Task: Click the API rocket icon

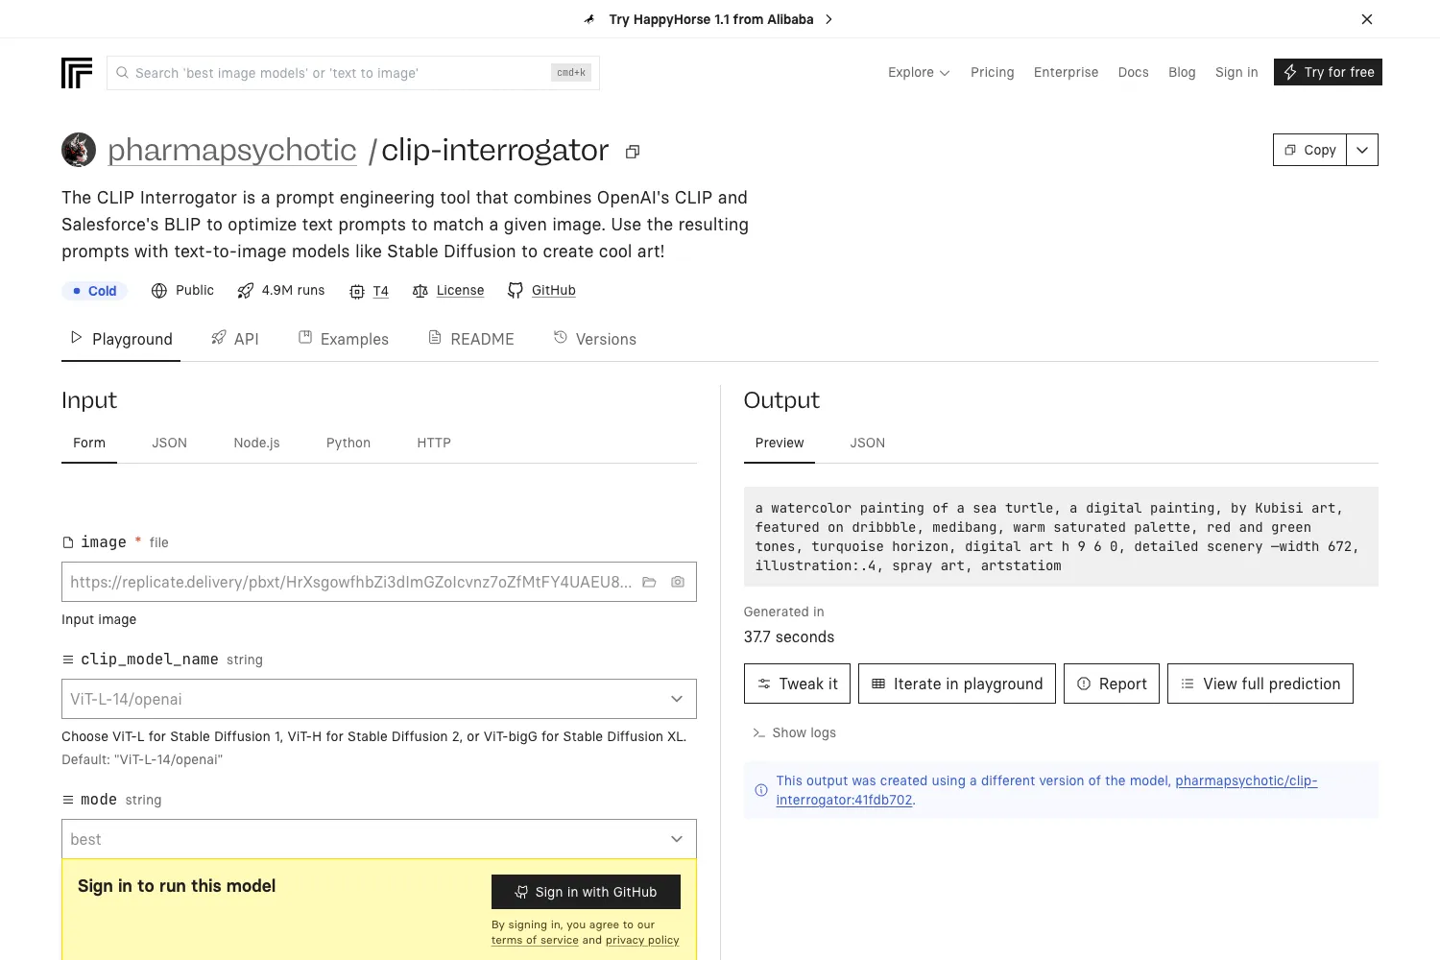Action: [219, 337]
